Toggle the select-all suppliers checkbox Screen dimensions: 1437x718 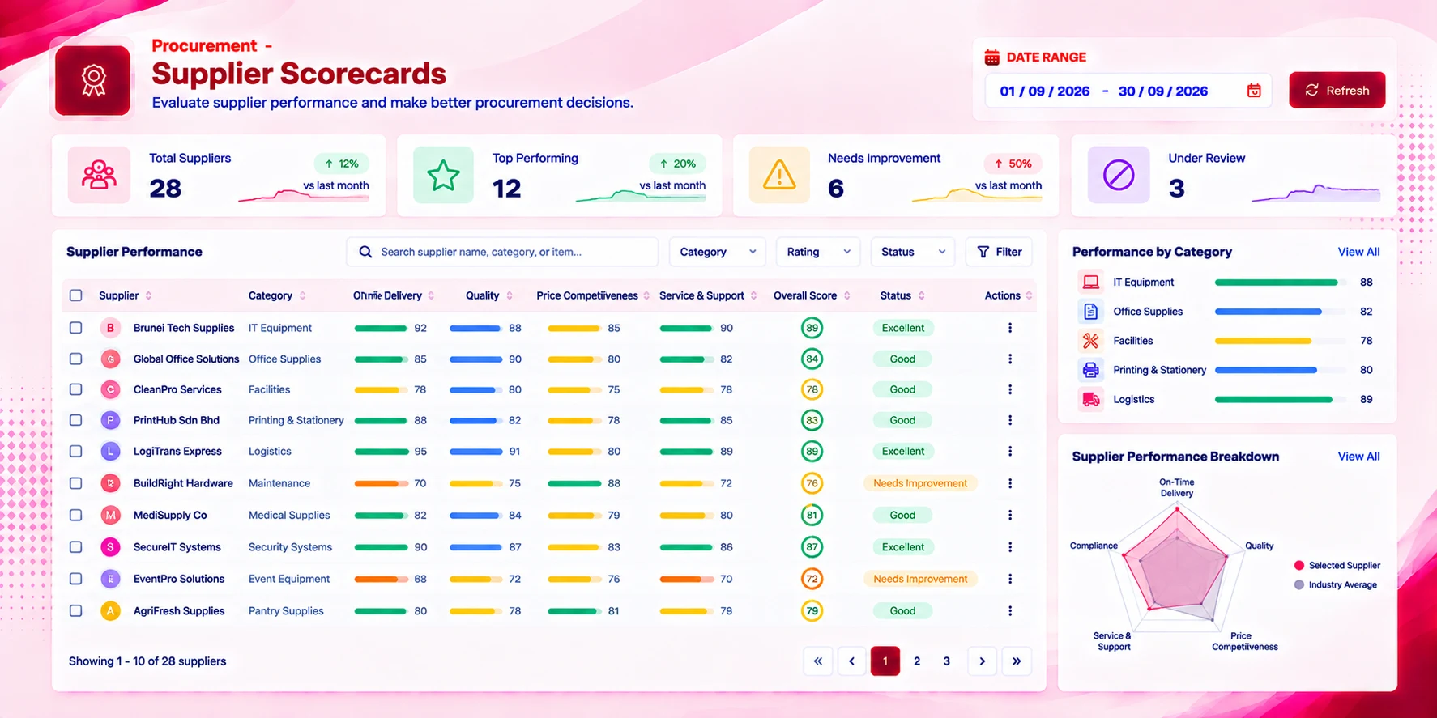click(76, 295)
